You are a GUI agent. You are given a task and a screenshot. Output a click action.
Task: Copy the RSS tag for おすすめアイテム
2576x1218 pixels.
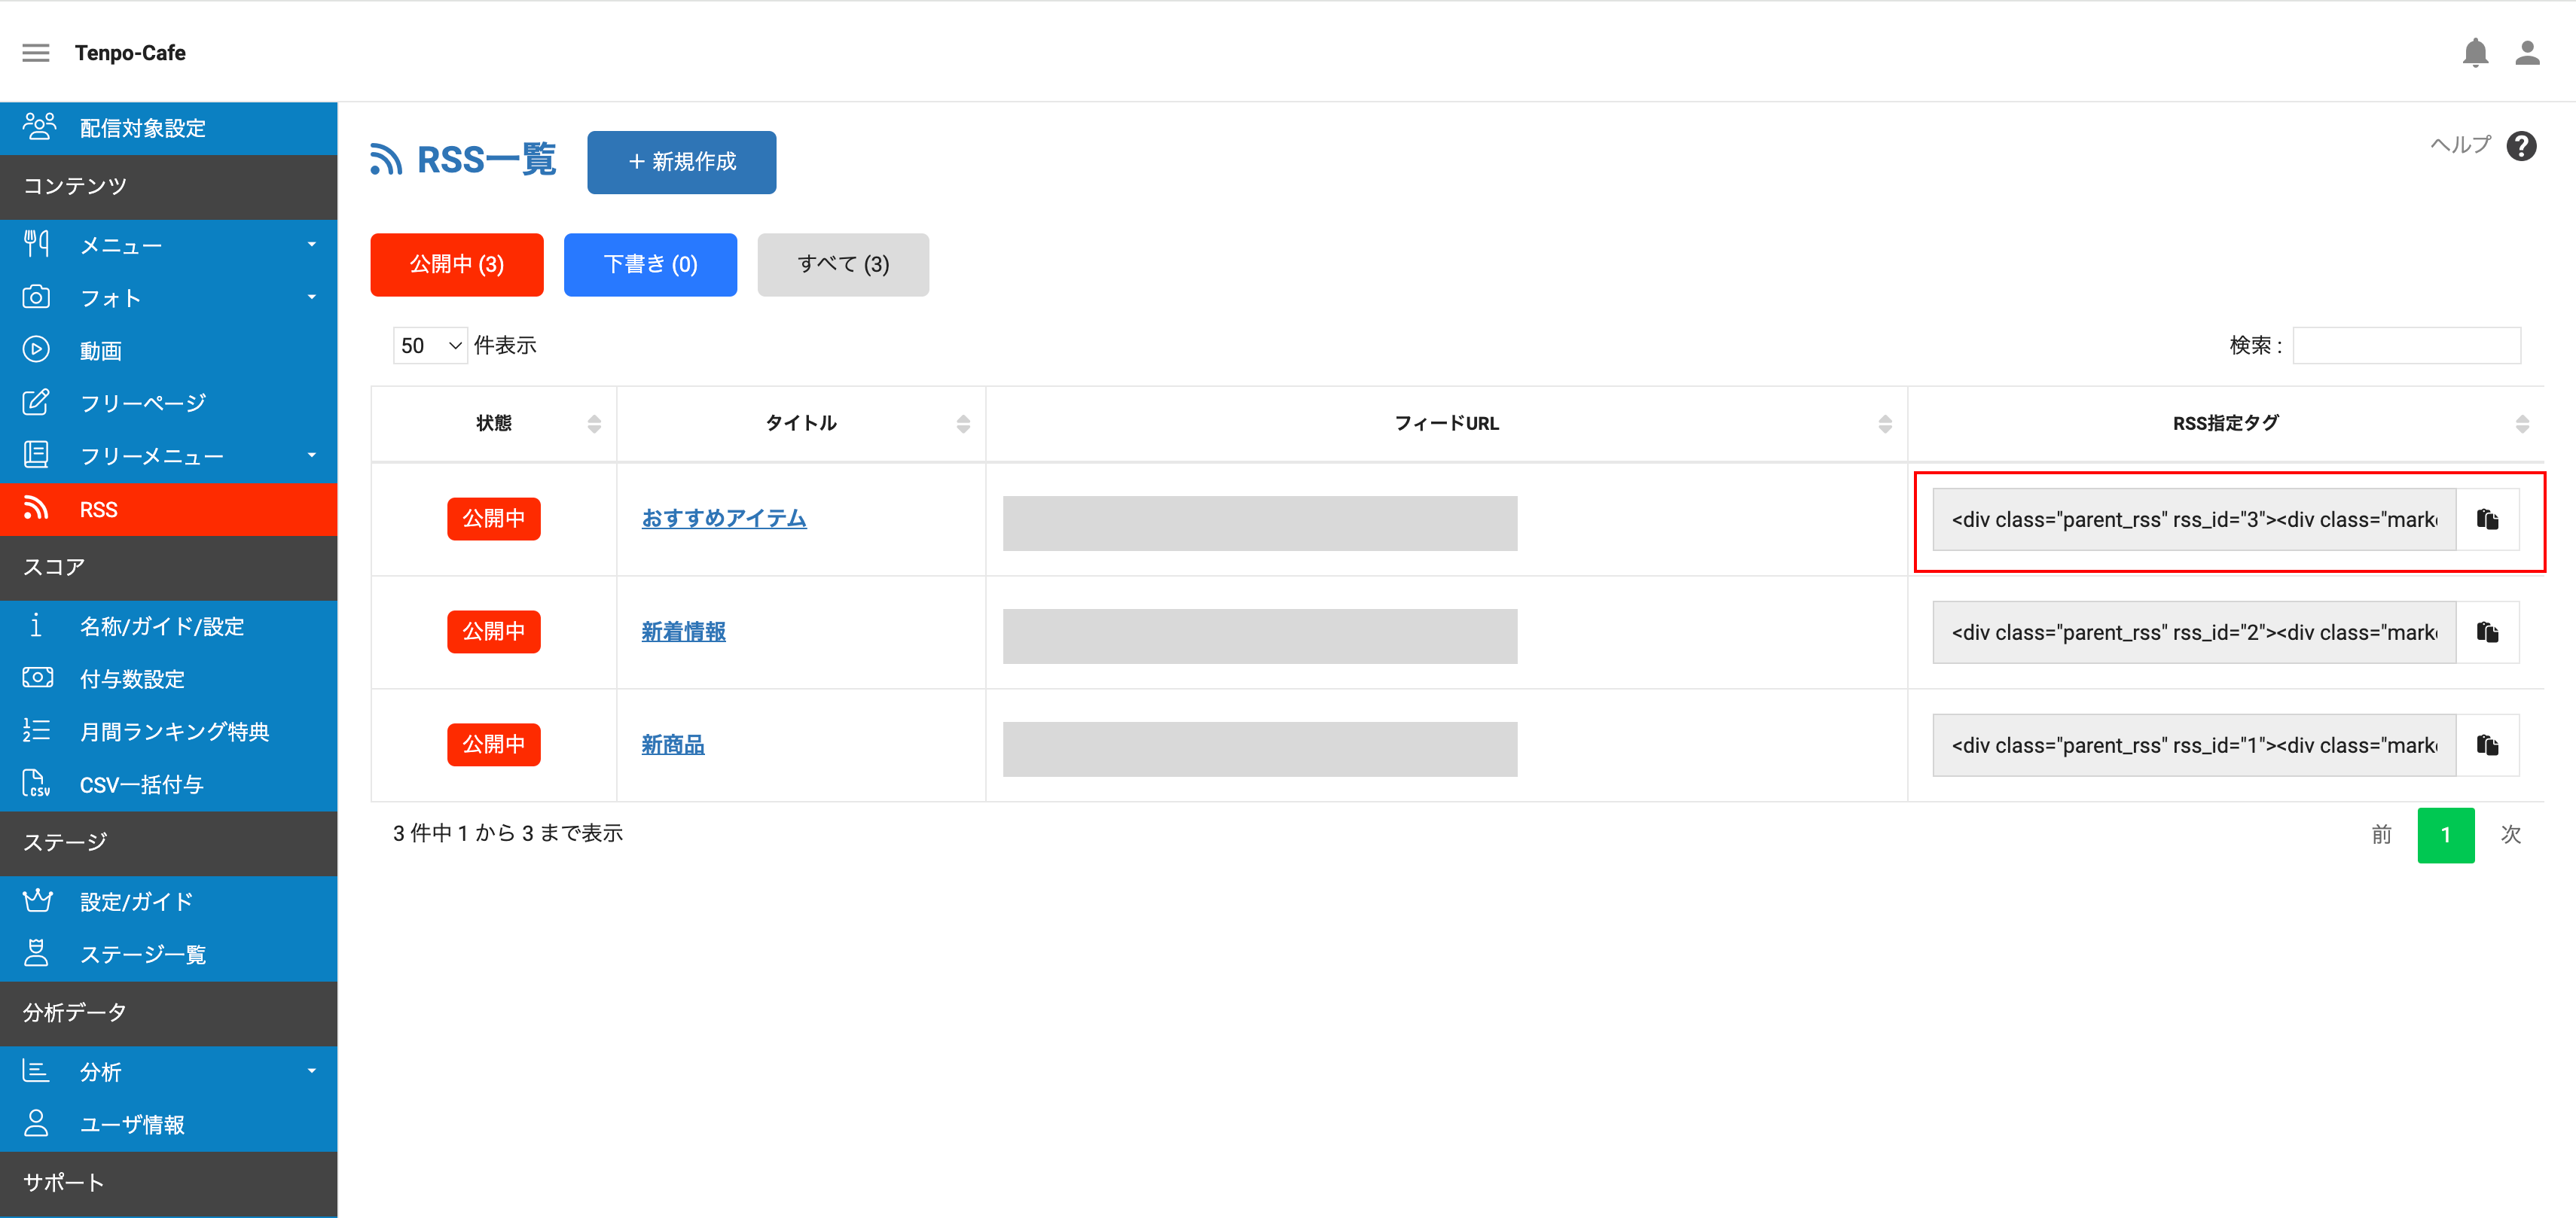[2487, 519]
